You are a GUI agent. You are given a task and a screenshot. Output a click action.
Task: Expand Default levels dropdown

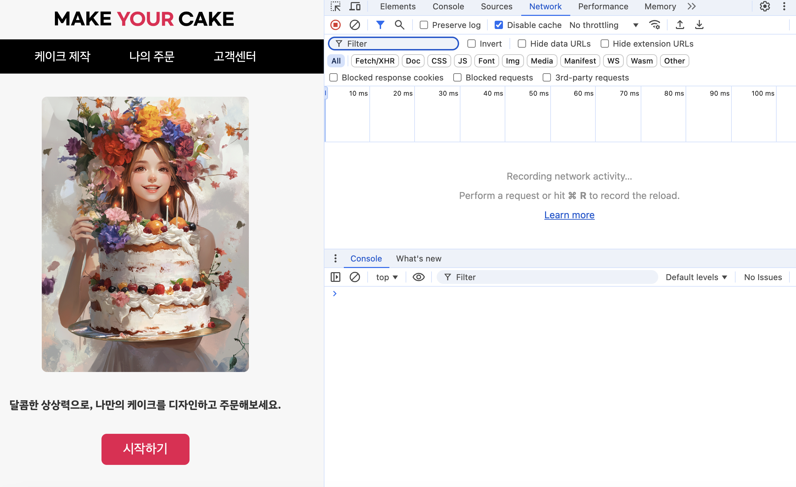click(x=696, y=277)
